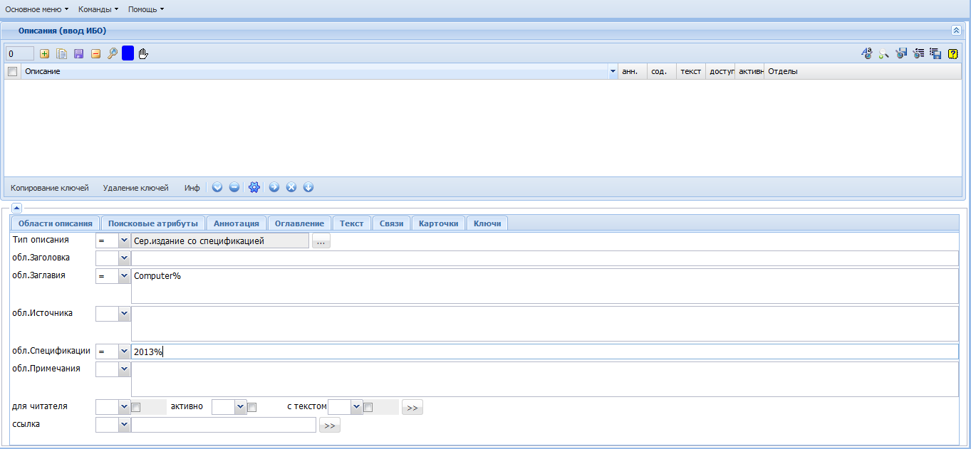Image resolution: width=971 pixels, height=449 pixels.
Task: Switch to the Аннотация tab
Action: click(237, 223)
